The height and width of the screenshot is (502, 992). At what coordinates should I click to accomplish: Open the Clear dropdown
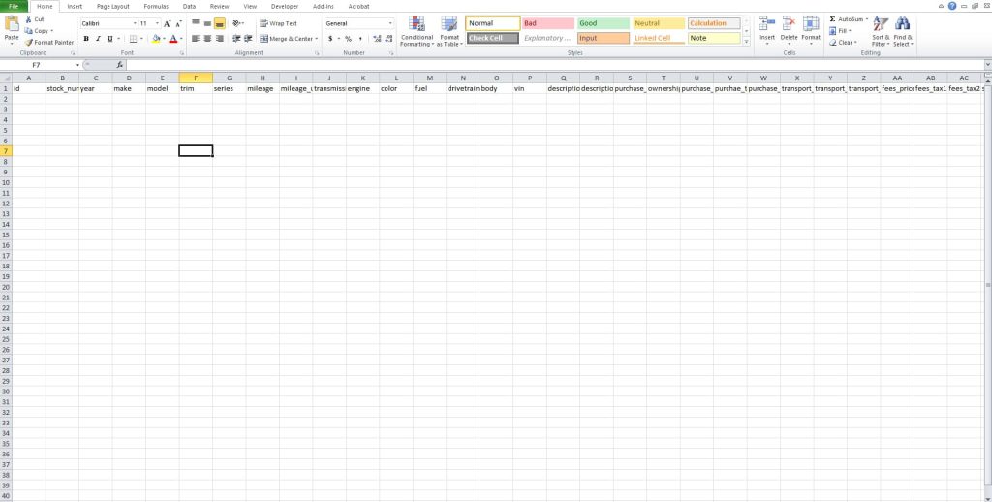tap(844, 43)
